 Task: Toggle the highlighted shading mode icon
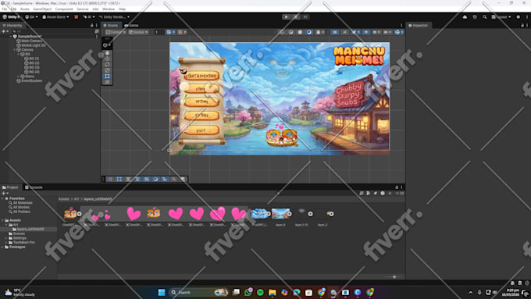(309, 32)
